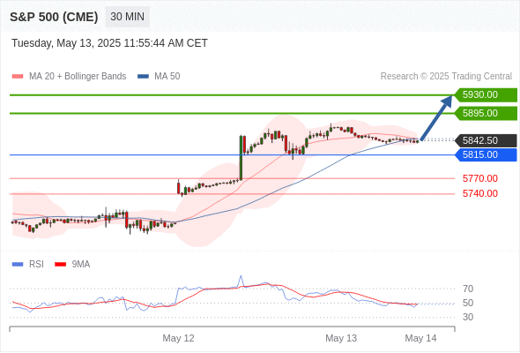
Task: Click the RSI 70 level label
Action: click(468, 289)
